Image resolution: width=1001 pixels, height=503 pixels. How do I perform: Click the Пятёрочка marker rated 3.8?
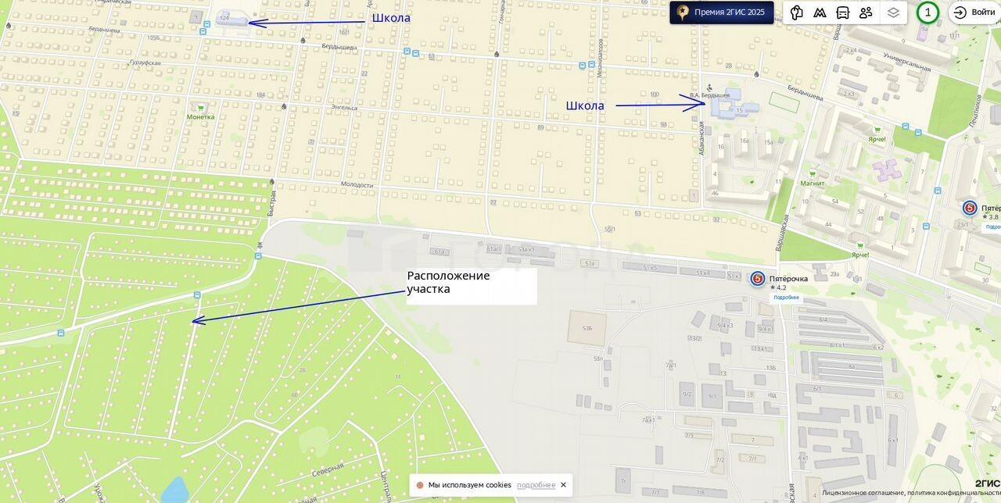click(970, 208)
